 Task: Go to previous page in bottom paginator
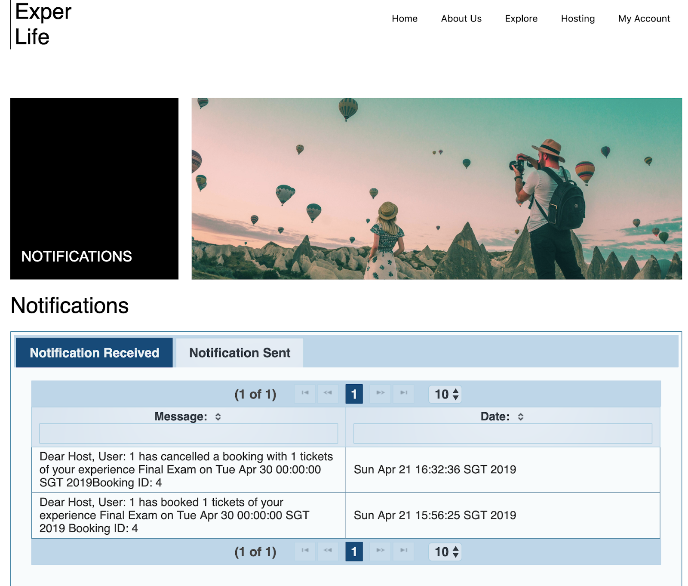click(328, 552)
